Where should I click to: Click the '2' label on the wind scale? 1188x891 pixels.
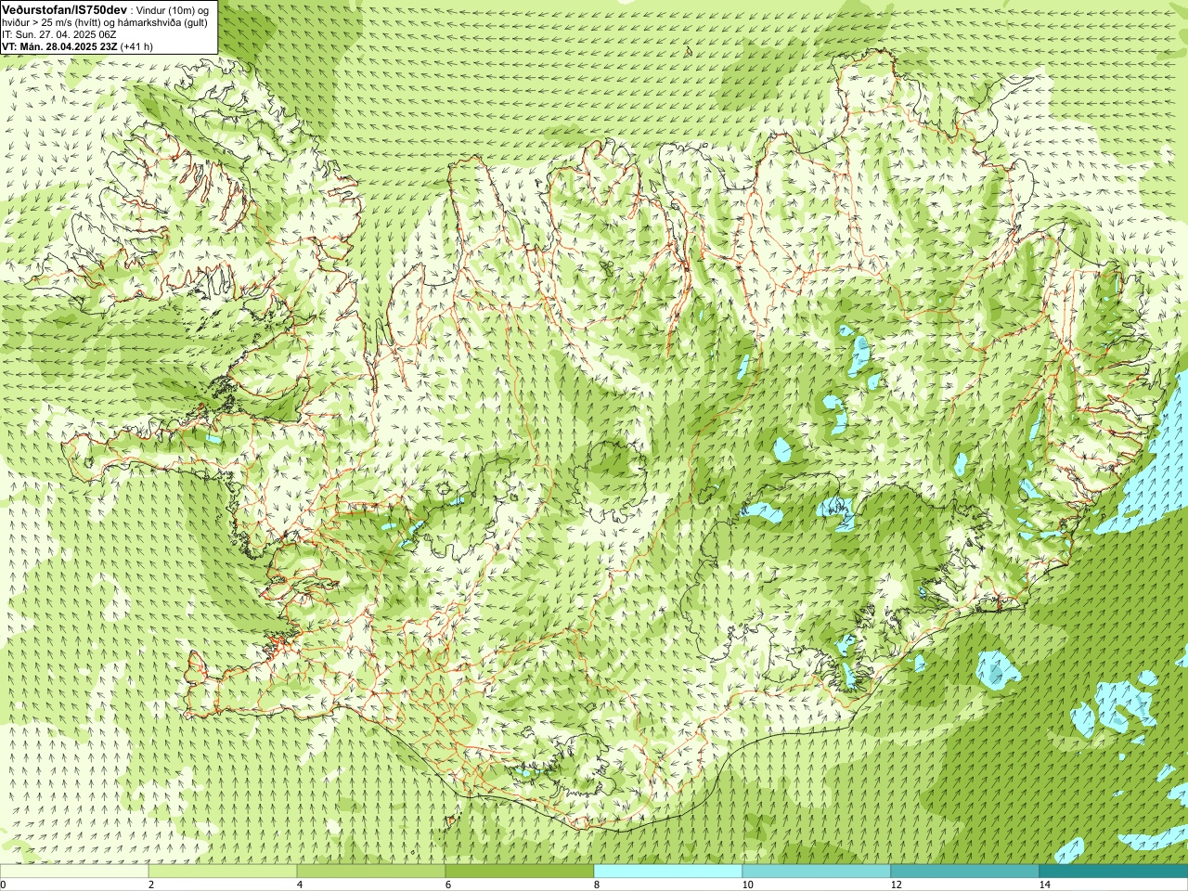[151, 885]
